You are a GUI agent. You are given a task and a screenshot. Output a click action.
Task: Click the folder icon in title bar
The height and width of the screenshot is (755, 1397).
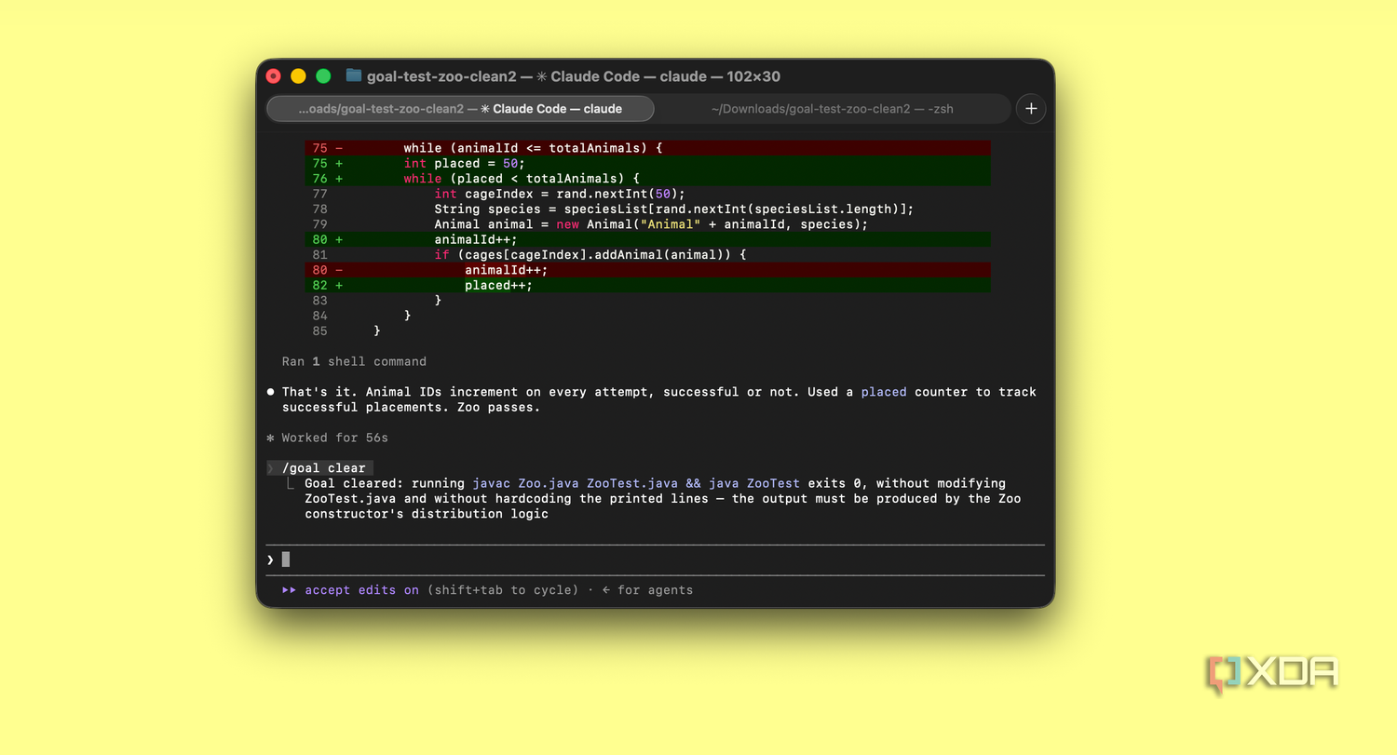(x=354, y=75)
